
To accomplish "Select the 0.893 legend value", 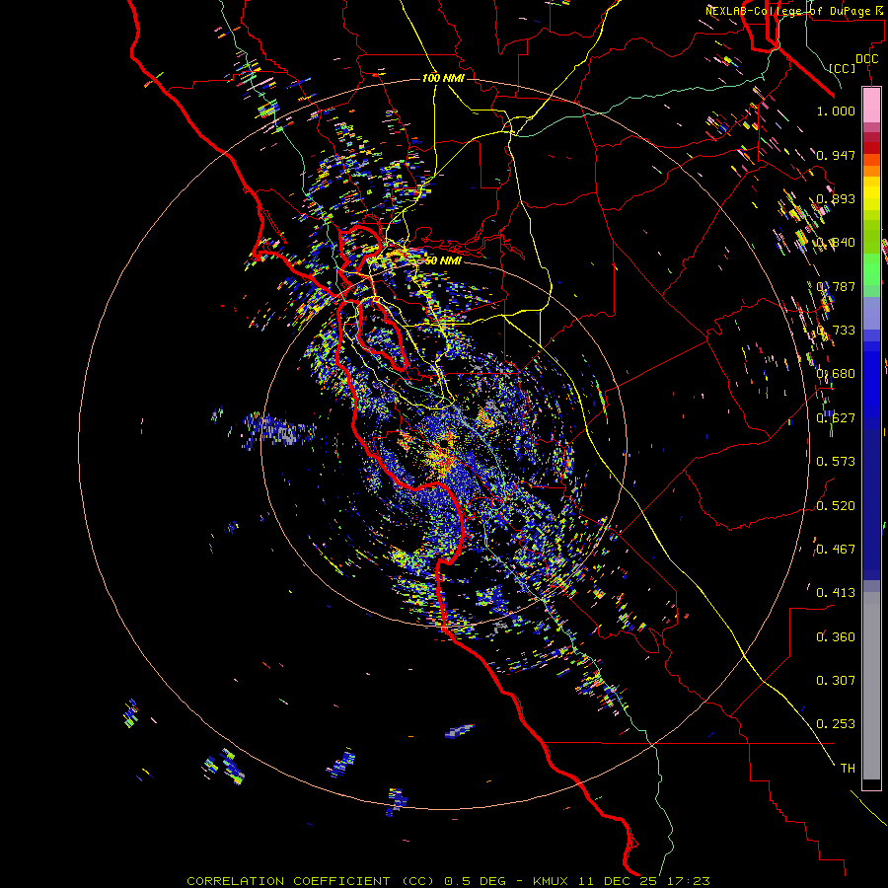I will 836,198.
